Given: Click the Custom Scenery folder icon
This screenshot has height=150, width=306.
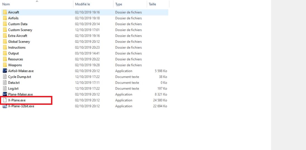Looking at the screenshot, I should 5,30.
